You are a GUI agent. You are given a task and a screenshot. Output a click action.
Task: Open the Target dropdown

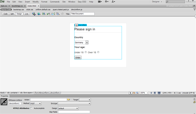pos(85,100)
